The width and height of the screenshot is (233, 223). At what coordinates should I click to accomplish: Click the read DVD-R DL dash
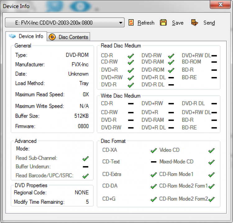pos(171,85)
